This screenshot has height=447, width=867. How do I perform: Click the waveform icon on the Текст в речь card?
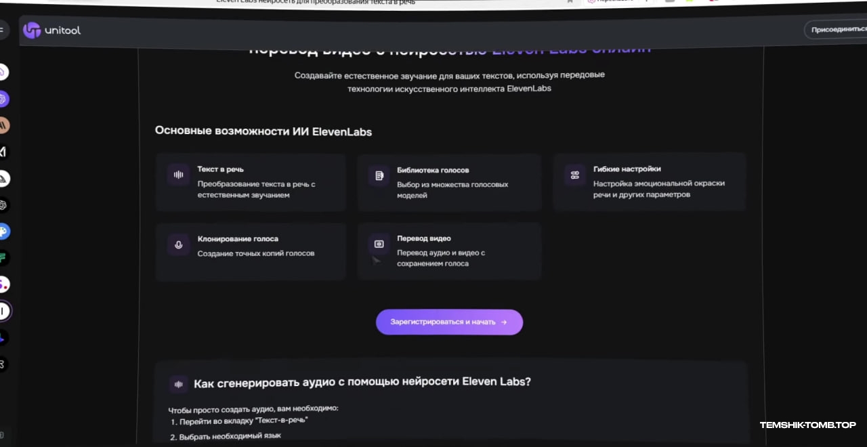pyautogui.click(x=178, y=175)
